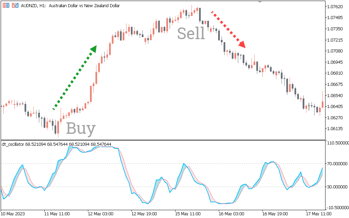Click the red arrowhead tip
This screenshot has width=349, height=218.
pyautogui.click(x=242, y=44)
